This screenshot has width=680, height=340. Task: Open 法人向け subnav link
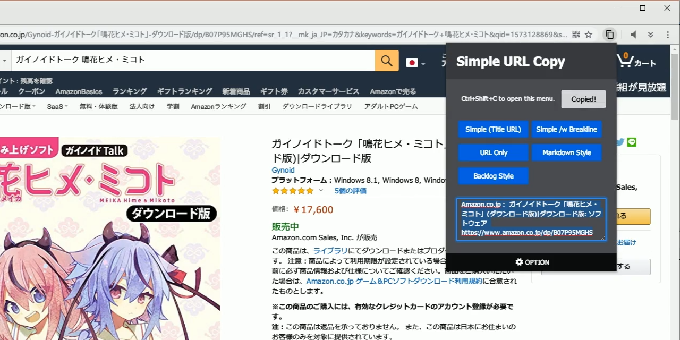142,106
